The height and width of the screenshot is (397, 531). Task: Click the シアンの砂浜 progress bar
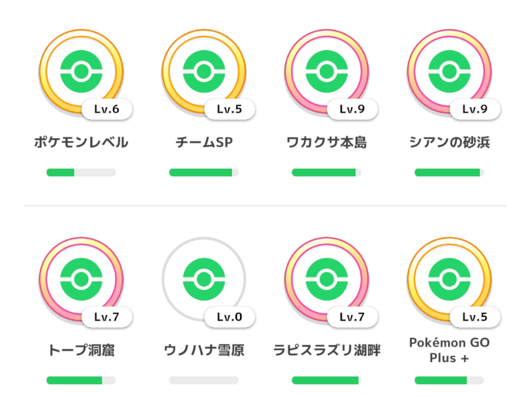(449, 173)
